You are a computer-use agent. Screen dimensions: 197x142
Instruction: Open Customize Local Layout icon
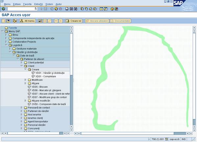coord(116,9)
